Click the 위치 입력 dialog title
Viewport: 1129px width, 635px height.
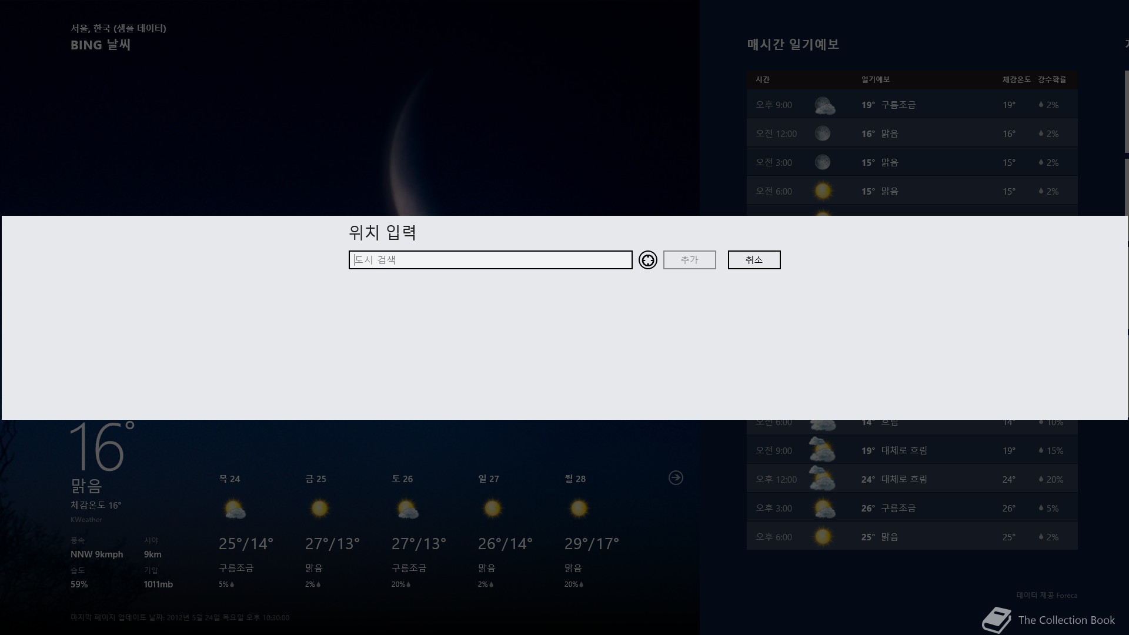383,233
